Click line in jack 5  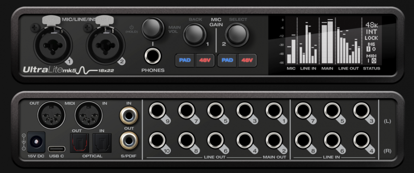[332, 110]
